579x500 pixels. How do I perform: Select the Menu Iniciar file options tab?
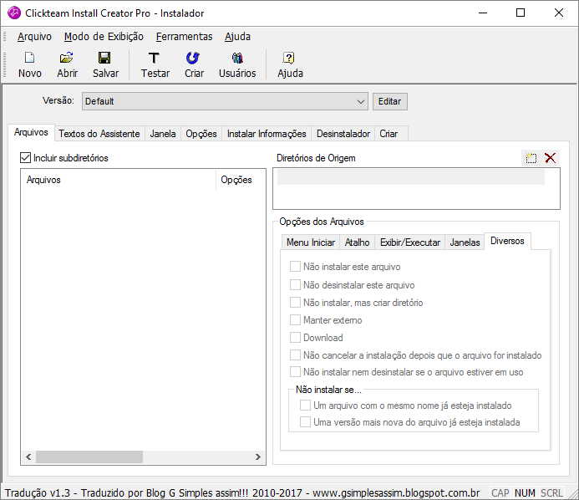[x=311, y=242]
